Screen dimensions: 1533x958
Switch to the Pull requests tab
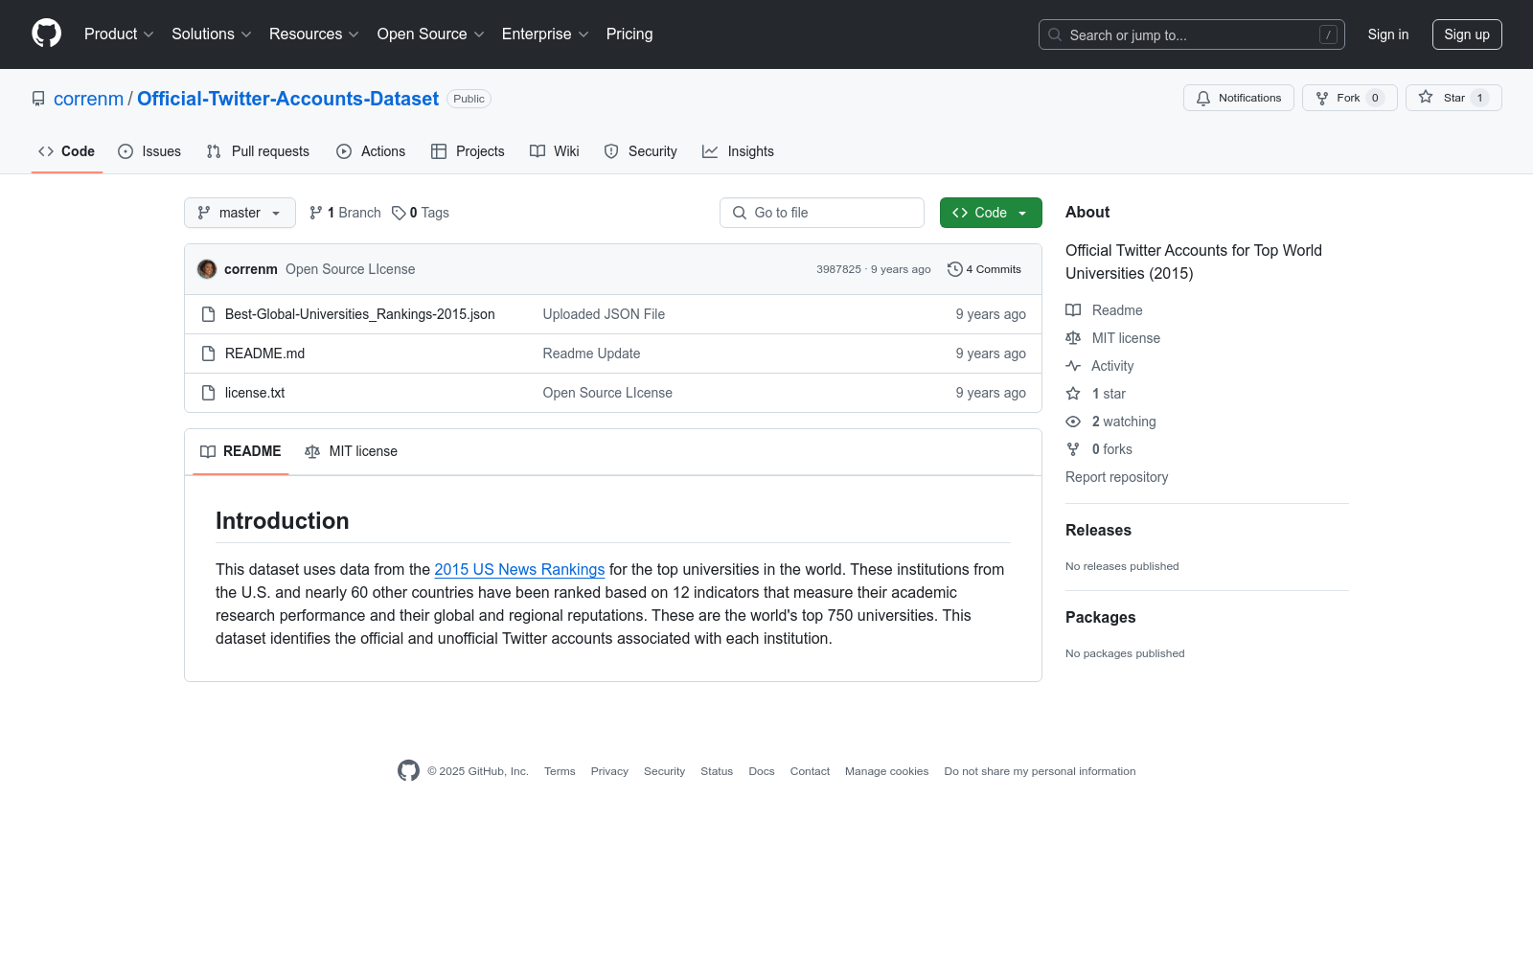tap(258, 151)
